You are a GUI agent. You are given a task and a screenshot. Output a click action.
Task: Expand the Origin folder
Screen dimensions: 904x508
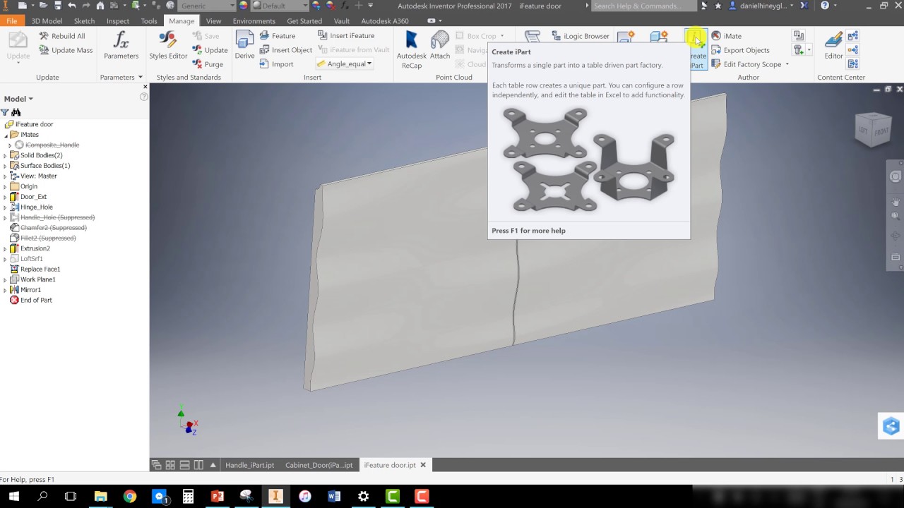(5, 186)
